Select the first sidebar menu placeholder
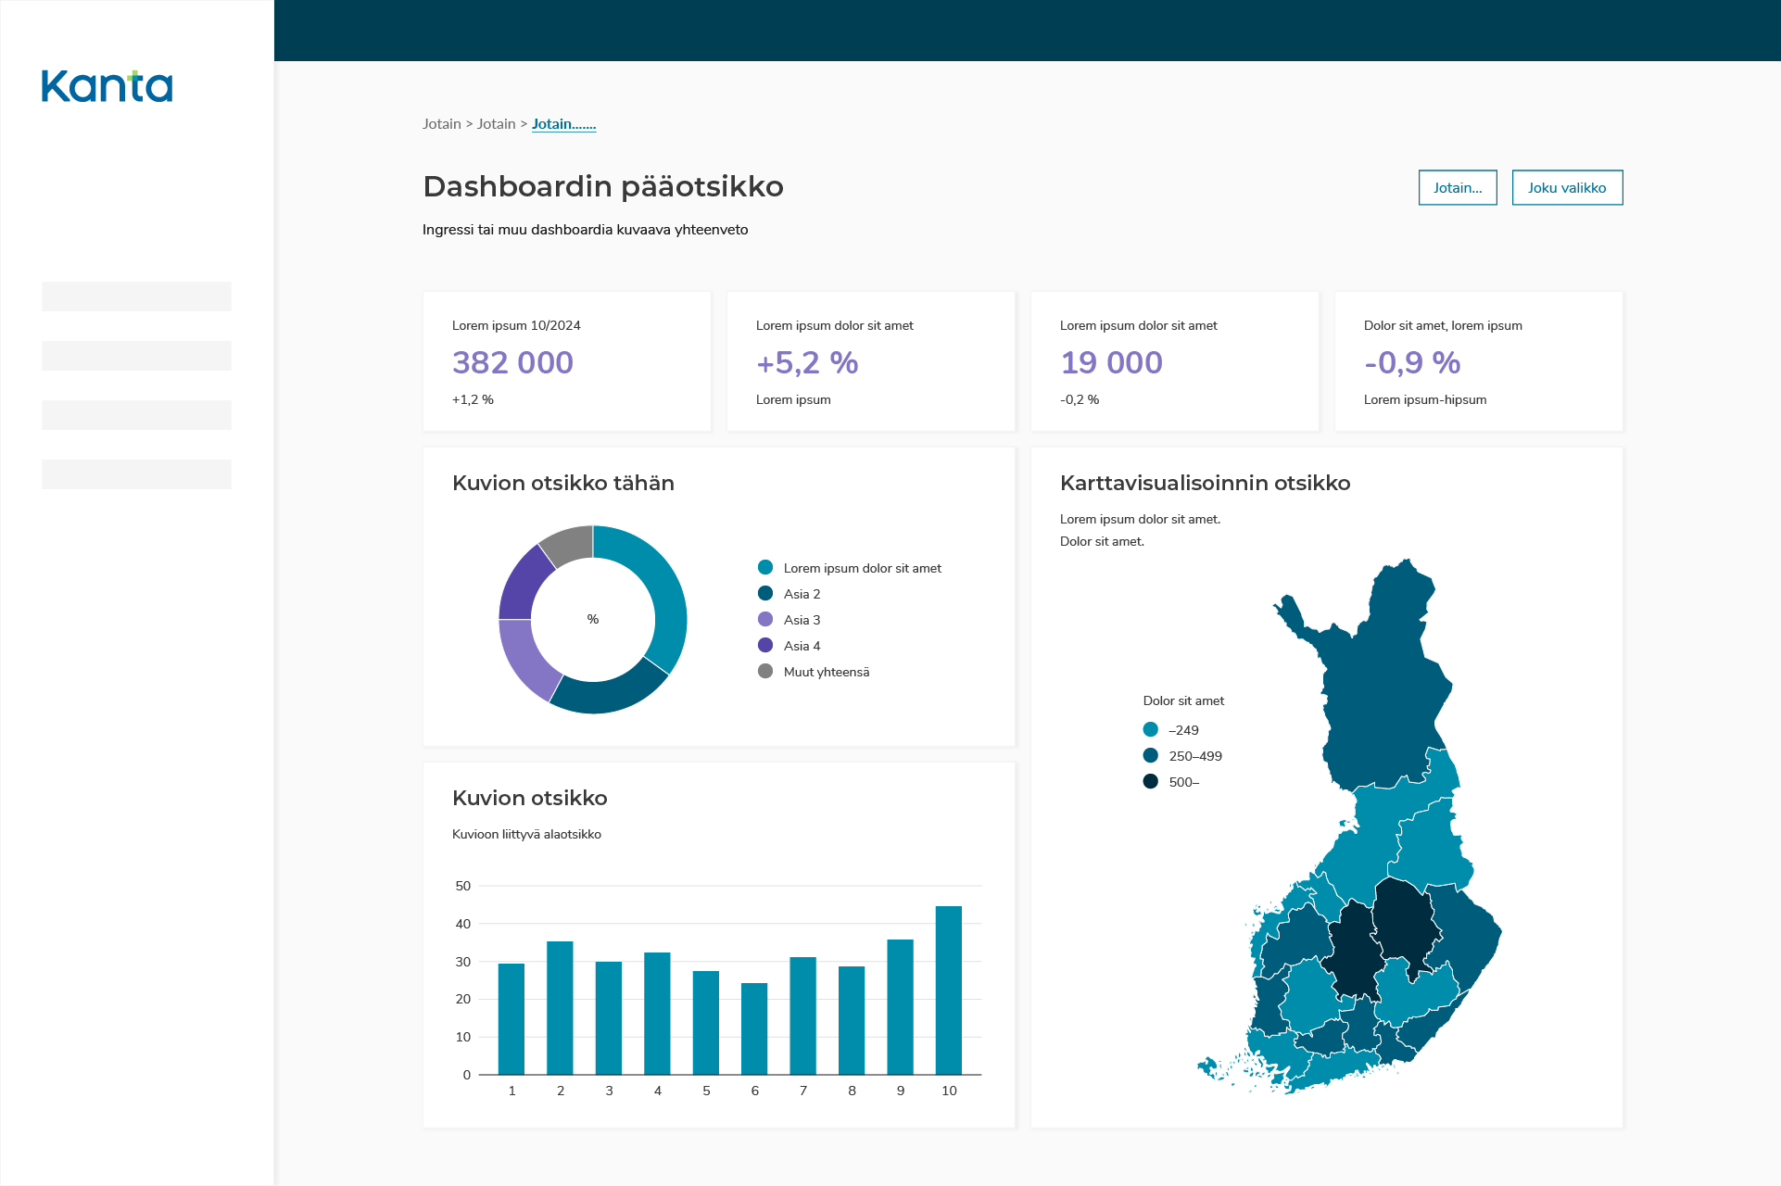 pyautogui.click(x=136, y=296)
